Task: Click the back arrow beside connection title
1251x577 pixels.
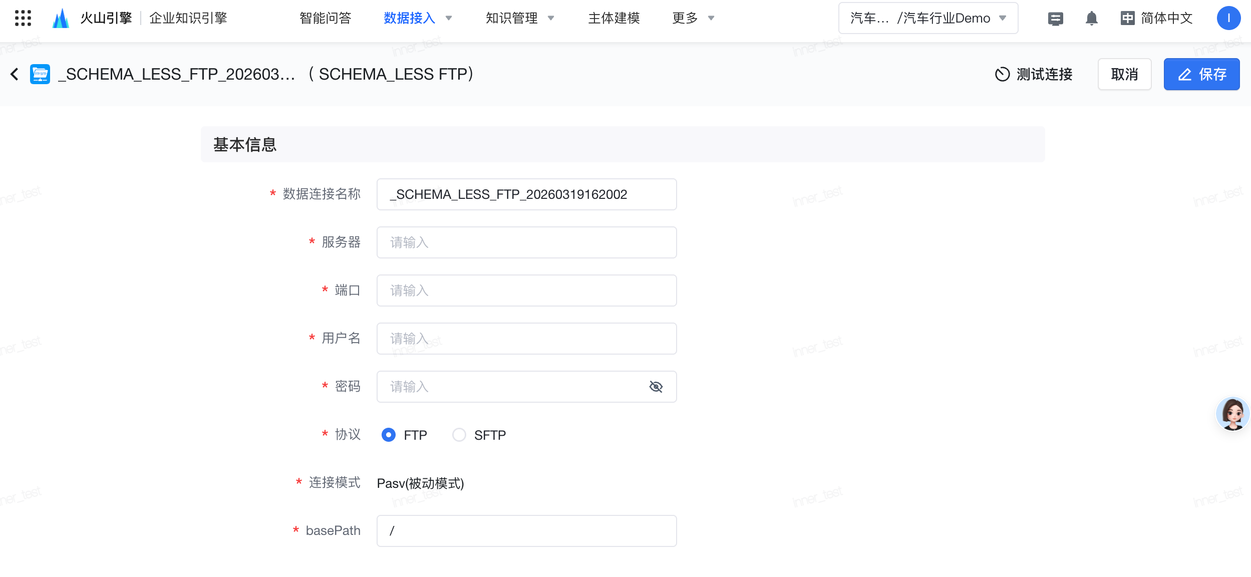Action: [15, 74]
